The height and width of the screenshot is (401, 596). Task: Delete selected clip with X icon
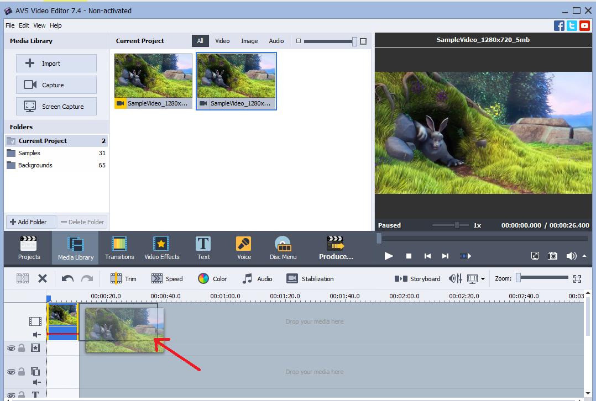click(42, 279)
